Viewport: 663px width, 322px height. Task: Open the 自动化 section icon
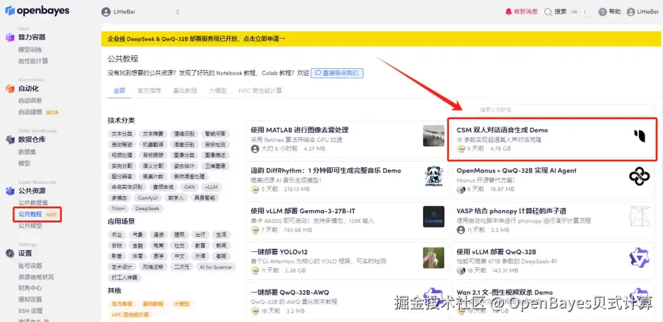[x=10, y=88]
